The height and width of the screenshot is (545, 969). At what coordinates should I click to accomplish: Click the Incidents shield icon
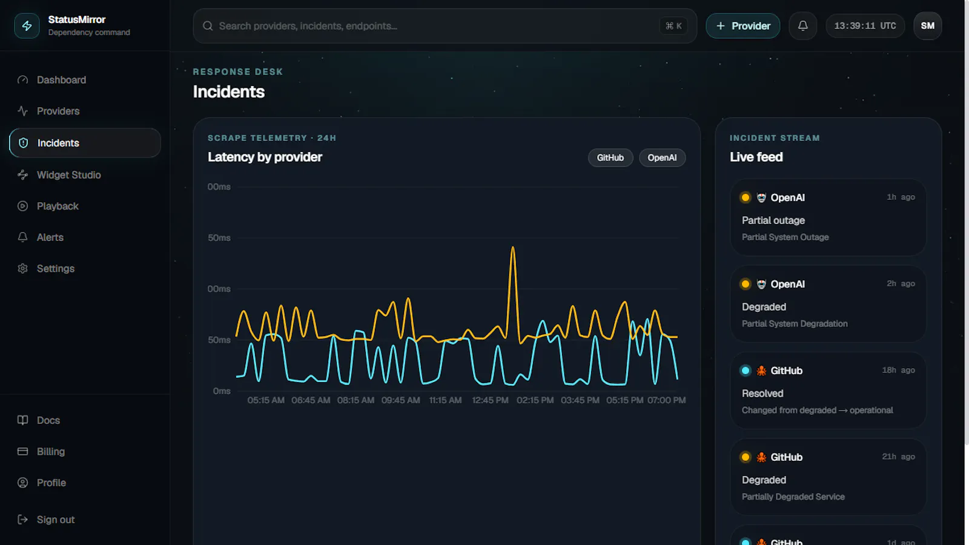pos(24,143)
